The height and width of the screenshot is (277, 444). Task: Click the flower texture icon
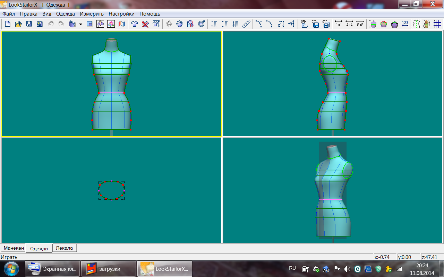[x=111, y=24]
